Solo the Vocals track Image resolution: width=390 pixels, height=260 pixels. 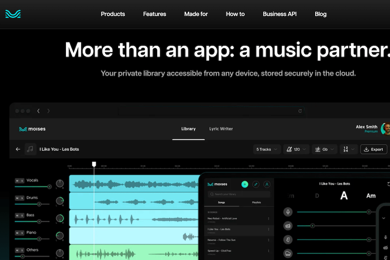22,180
